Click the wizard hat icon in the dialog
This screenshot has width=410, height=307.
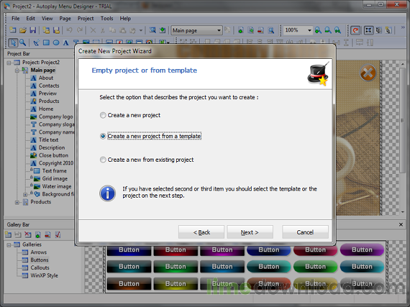click(318, 74)
